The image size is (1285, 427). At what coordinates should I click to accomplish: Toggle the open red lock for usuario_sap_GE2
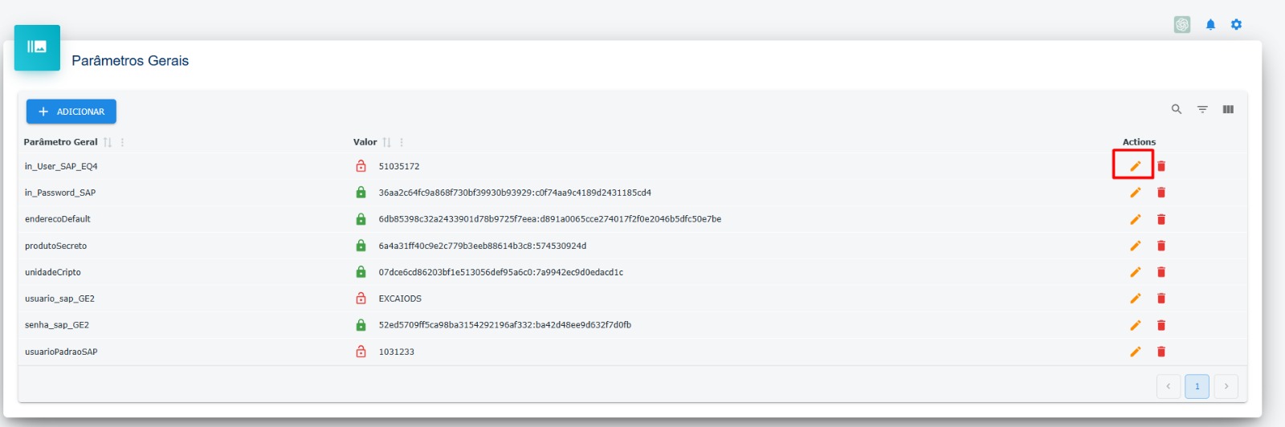point(361,299)
